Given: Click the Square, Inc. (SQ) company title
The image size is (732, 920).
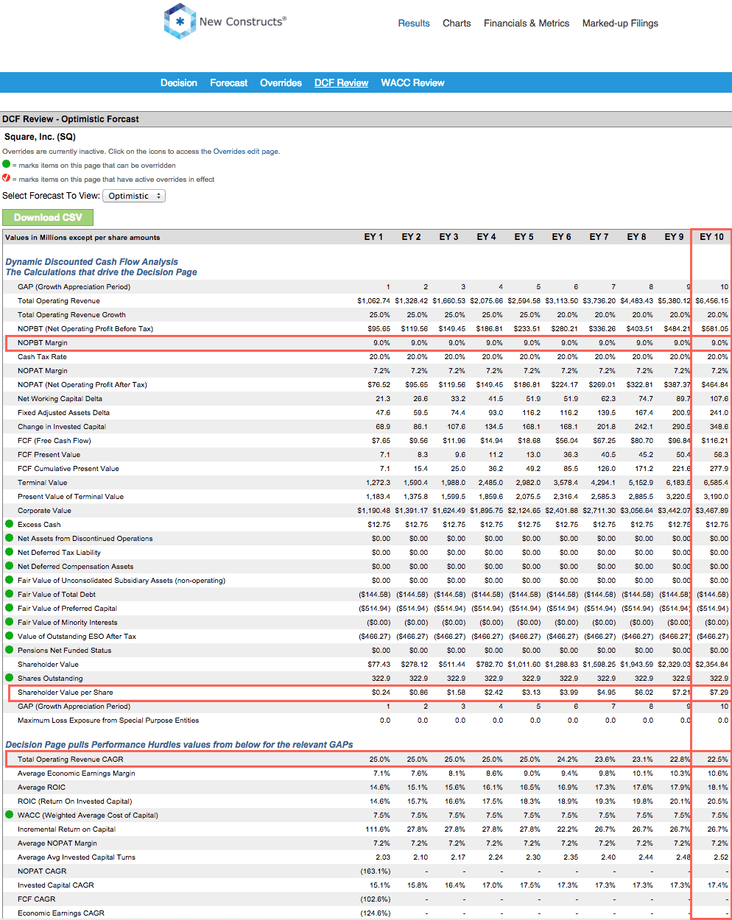Looking at the screenshot, I should (41, 137).
